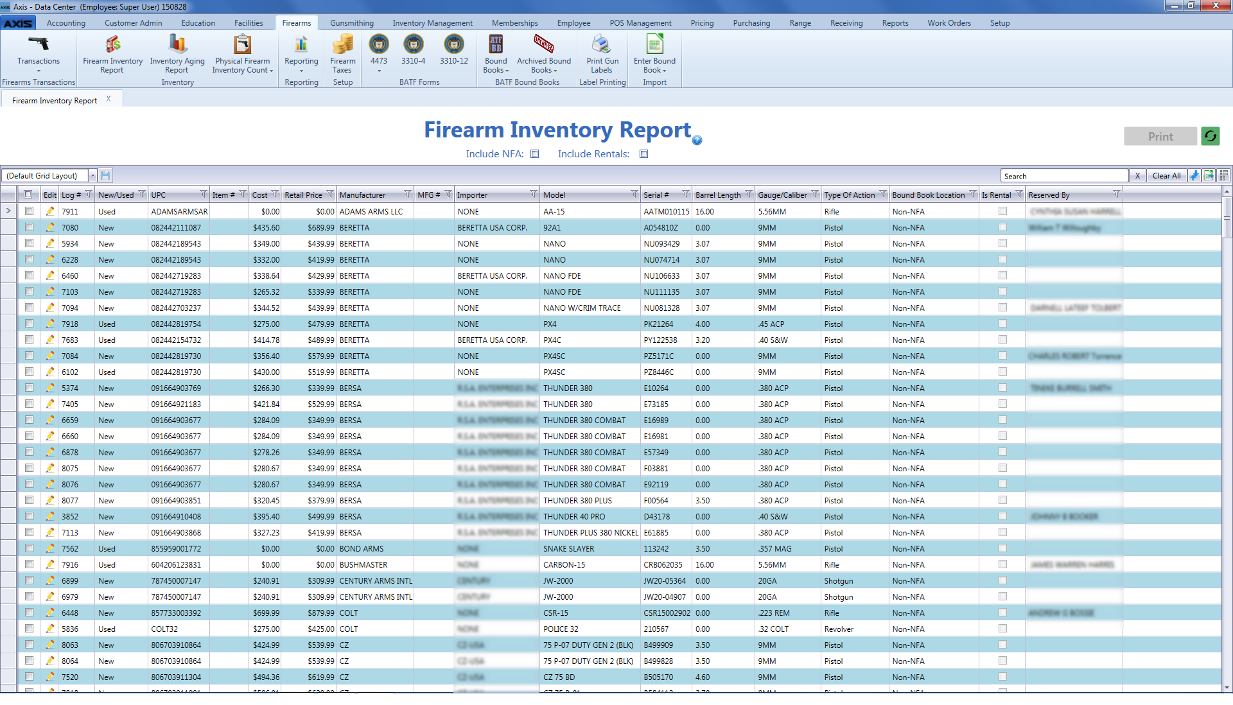This screenshot has height=705, width=1233.
Task: Open the Default Grid Layout dropdown
Action: [x=92, y=175]
